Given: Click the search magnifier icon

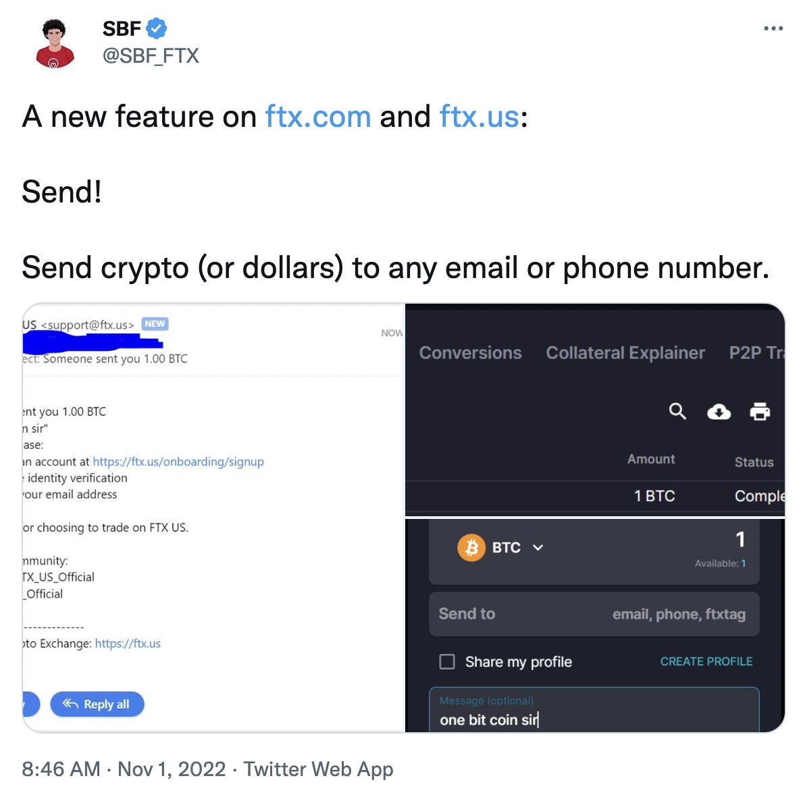Looking at the screenshot, I should point(677,411).
